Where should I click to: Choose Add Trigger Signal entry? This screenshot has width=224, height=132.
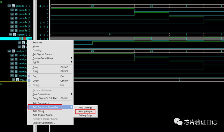(43, 115)
